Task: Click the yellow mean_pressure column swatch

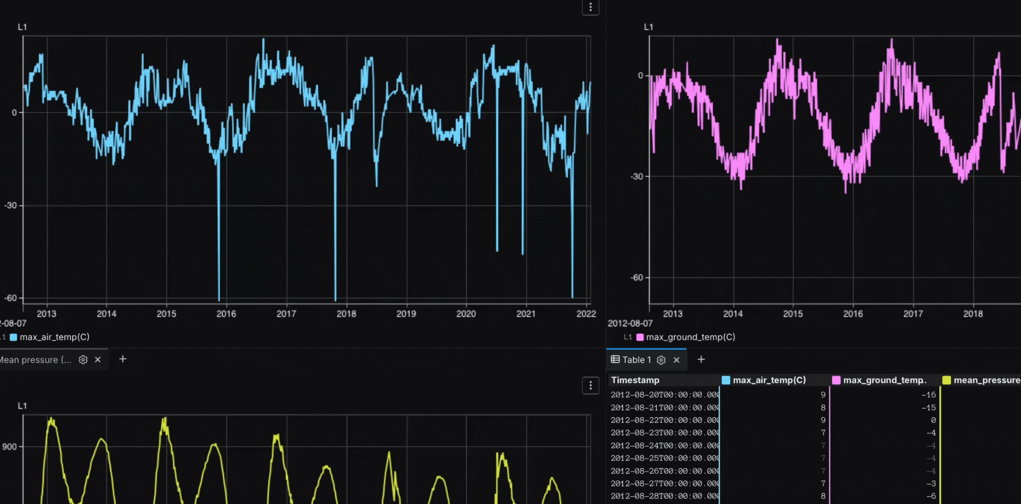Action: pos(946,380)
